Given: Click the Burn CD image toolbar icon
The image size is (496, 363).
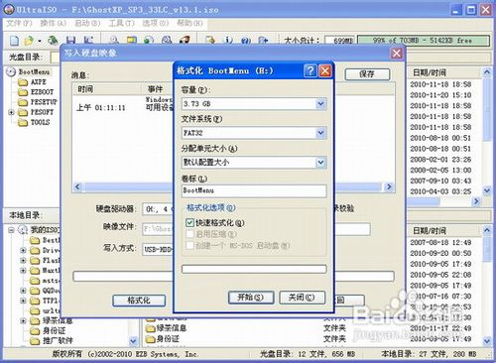Looking at the screenshot, I should [x=185, y=41].
